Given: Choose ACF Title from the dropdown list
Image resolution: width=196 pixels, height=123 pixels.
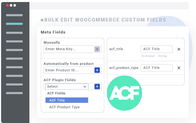Looking at the screenshot, I should click(x=67, y=100).
